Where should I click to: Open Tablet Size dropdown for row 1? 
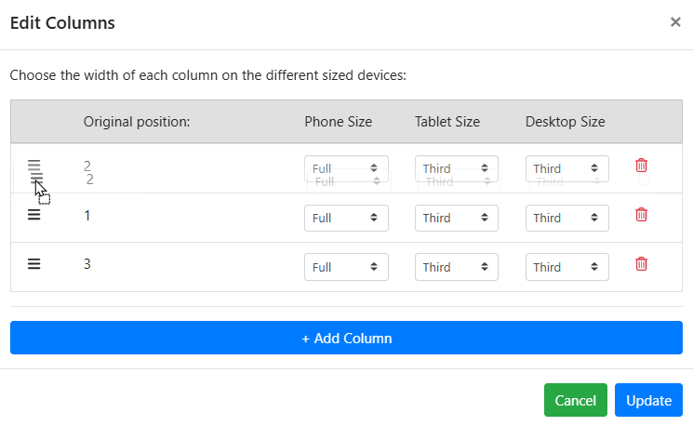457,218
